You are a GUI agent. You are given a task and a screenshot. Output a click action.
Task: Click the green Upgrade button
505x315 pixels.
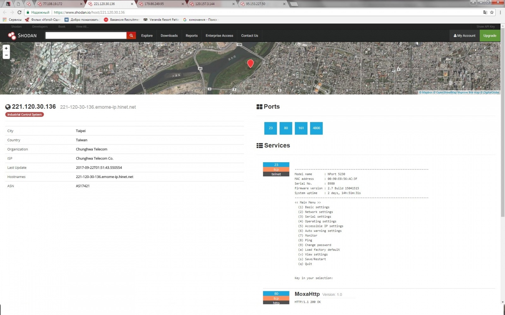tap(490, 36)
